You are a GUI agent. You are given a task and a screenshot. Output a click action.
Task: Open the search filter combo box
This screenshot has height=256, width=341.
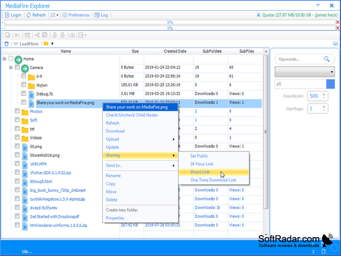305,72
